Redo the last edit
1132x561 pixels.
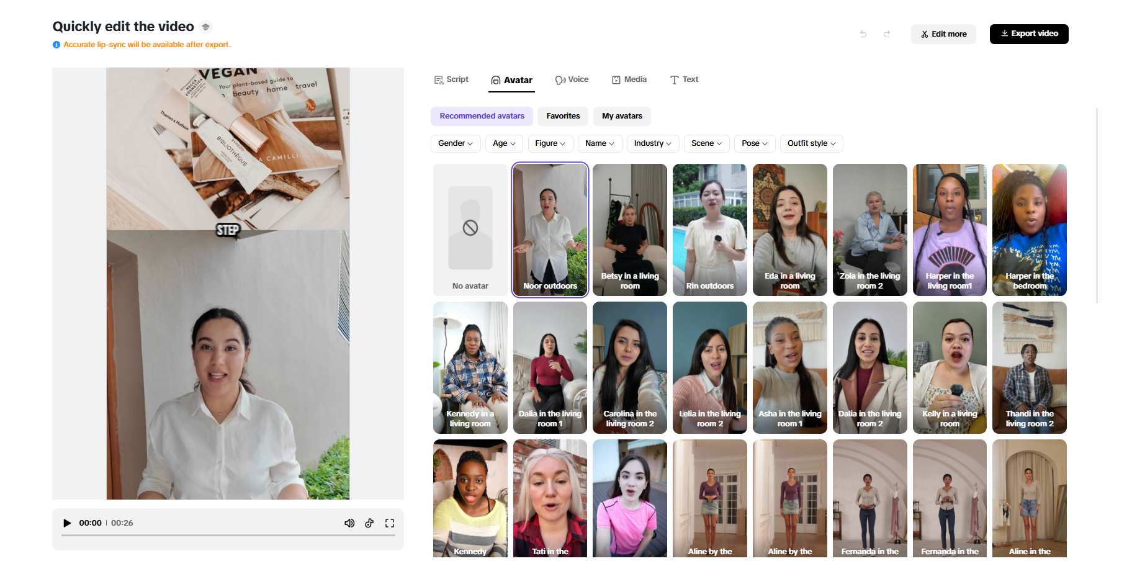point(886,34)
